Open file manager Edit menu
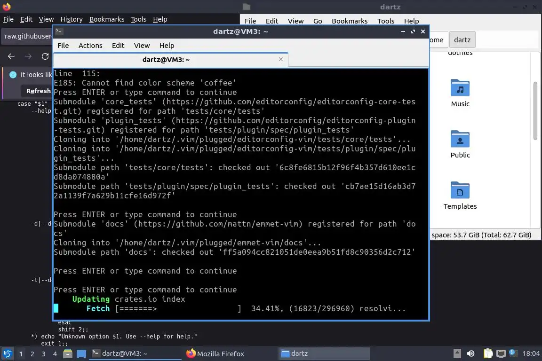Image resolution: width=542 pixels, height=361 pixels. 271,21
